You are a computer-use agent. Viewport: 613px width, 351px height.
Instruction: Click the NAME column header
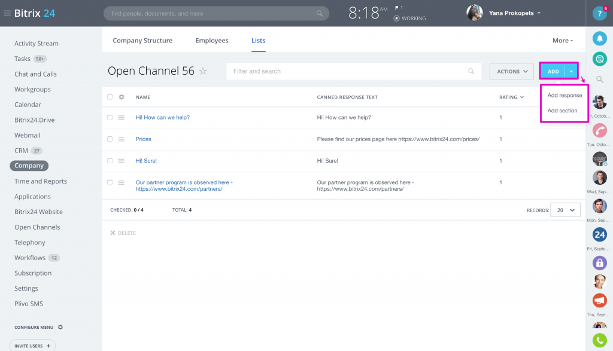click(142, 97)
